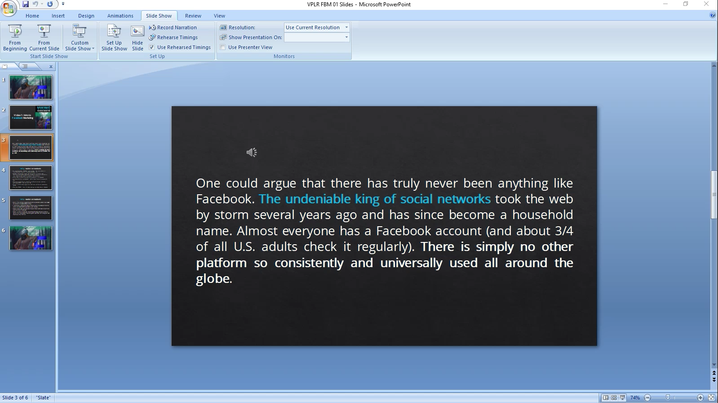Switch to the Design tab
Image resolution: width=718 pixels, height=403 pixels.
coord(86,16)
